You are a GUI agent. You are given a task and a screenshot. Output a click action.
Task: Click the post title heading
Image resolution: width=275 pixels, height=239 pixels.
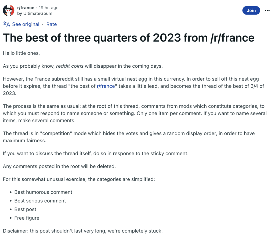128,38
